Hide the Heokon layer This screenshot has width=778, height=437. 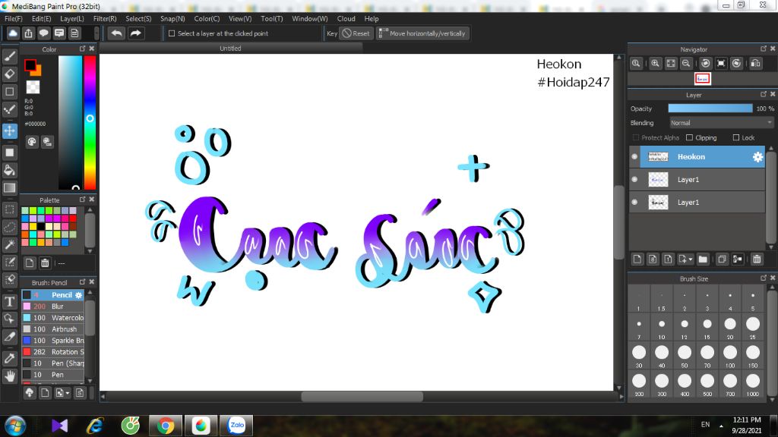634,156
